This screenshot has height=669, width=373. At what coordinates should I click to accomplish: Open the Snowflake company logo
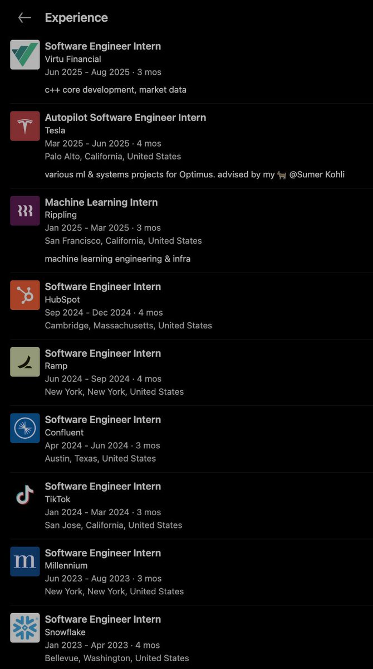point(25,628)
